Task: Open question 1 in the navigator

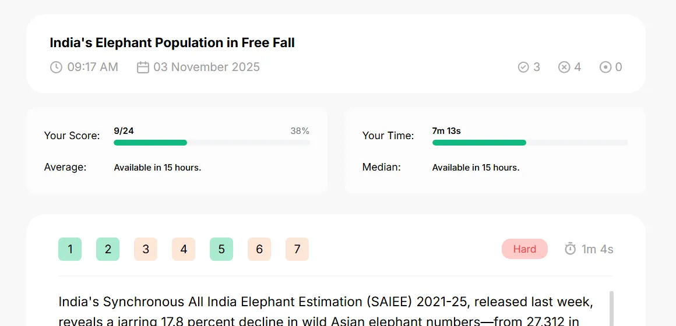Action: 70,249
